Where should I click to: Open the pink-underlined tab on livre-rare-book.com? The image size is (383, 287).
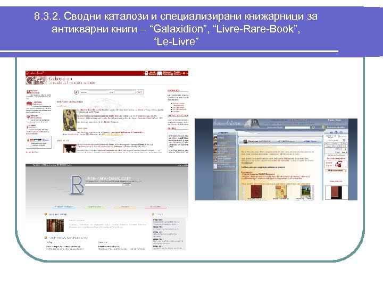point(155,207)
